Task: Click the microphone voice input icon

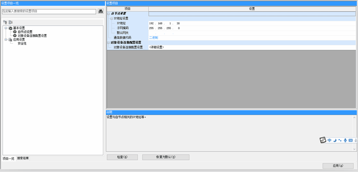Action: 345,140
